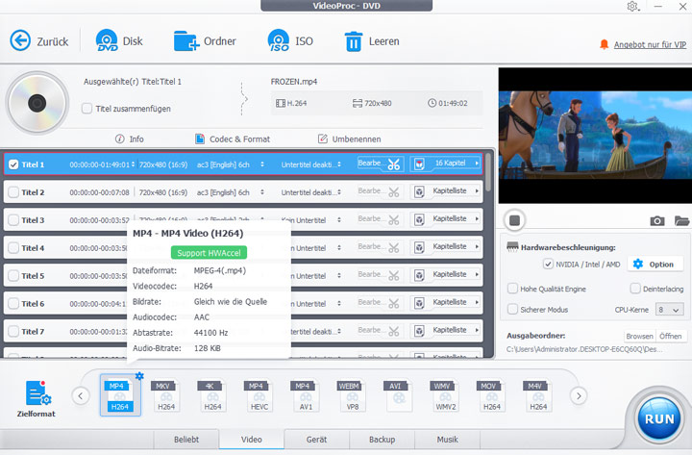692x455 pixels.
Task: Take a snapshot with the camera icon
Action: pos(657,220)
